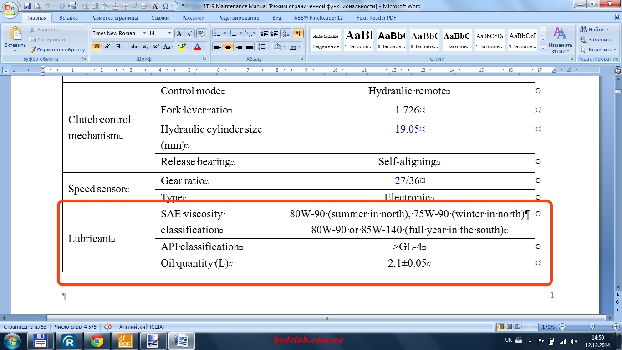Click the Format Painter brush icon
This screenshot has height=350, width=622.
coord(33,50)
